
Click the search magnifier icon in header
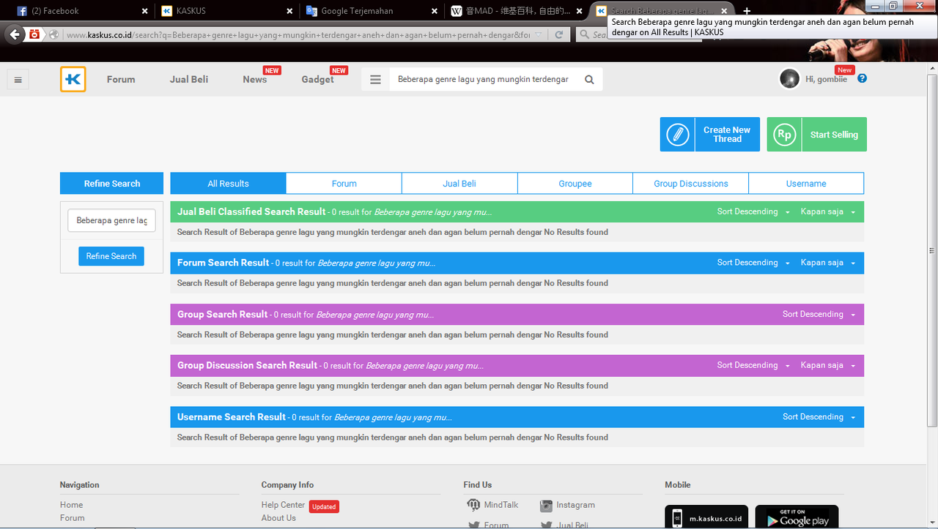589,80
